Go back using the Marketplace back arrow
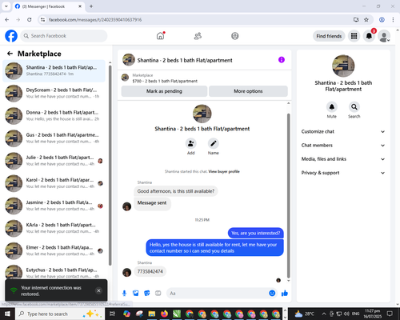Image resolution: width=400 pixels, height=320 pixels. (x=10, y=54)
